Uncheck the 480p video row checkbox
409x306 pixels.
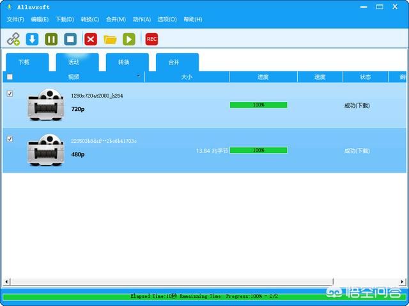pos(10,139)
